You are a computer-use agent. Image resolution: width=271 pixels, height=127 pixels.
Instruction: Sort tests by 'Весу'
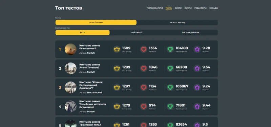pos(82,32)
